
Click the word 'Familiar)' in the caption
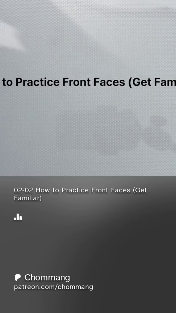(28, 198)
